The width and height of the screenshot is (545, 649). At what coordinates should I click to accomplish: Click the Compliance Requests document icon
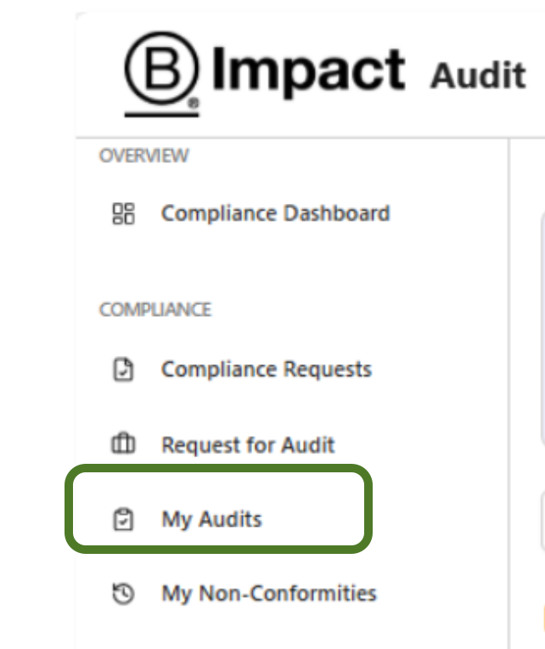(123, 370)
